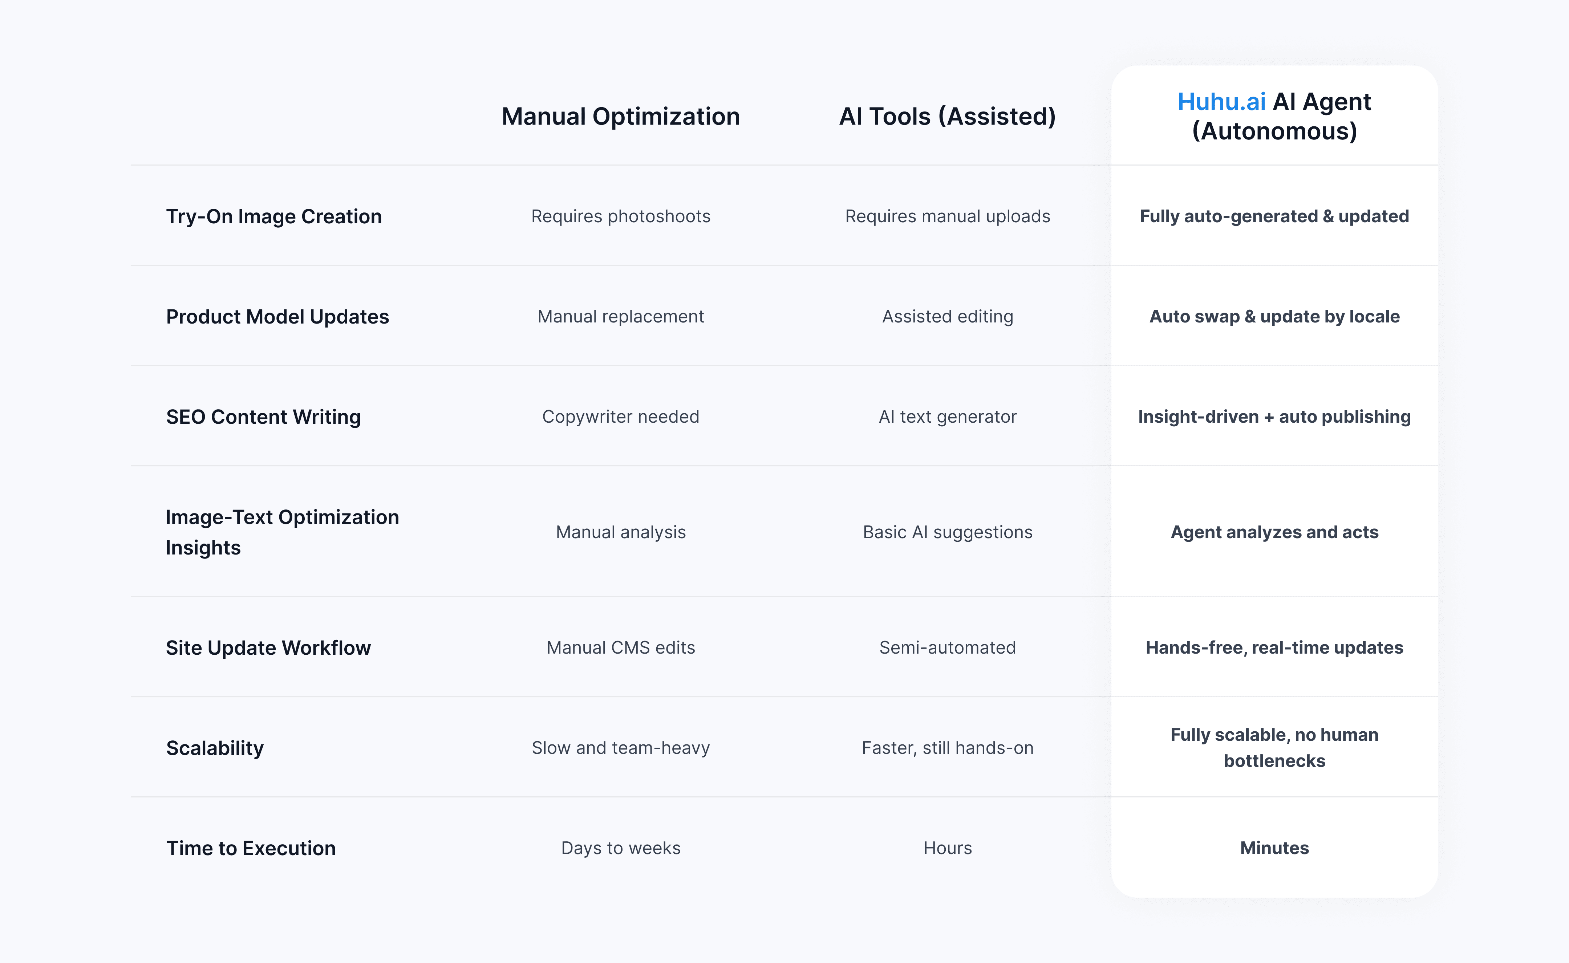Select the SEO Content Writing row label
1569x963 pixels.
(x=263, y=417)
